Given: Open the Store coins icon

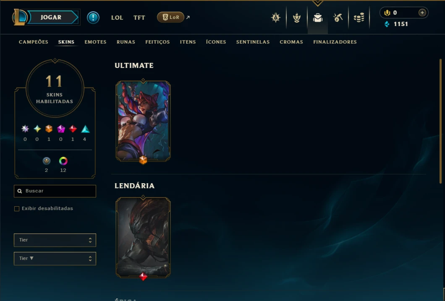Looking at the screenshot, I should point(359,18).
